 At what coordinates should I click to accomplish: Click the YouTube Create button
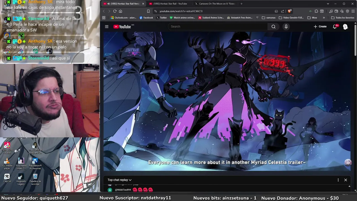[320, 27]
